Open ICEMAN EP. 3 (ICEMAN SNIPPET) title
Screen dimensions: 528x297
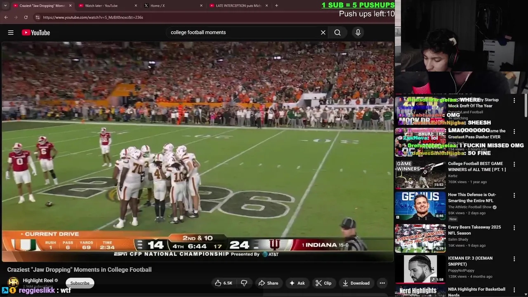[x=470, y=261]
